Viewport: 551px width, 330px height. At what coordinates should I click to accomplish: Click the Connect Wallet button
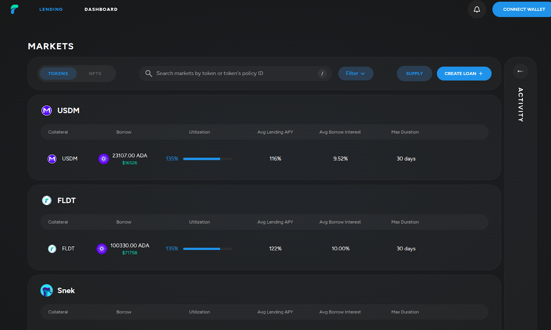pyautogui.click(x=522, y=9)
